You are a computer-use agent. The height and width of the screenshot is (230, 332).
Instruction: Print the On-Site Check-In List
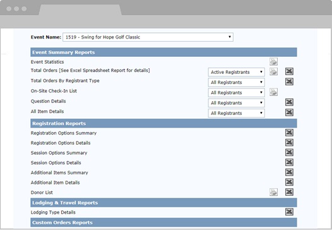[273, 92]
